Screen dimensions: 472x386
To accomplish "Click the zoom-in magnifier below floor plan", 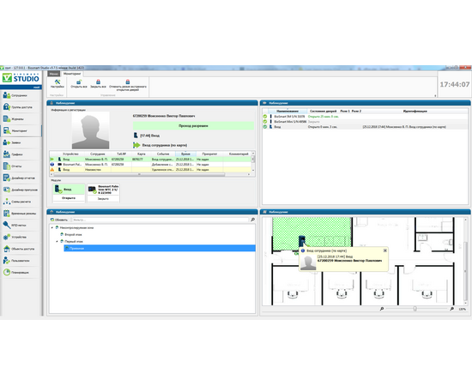I will (x=451, y=309).
